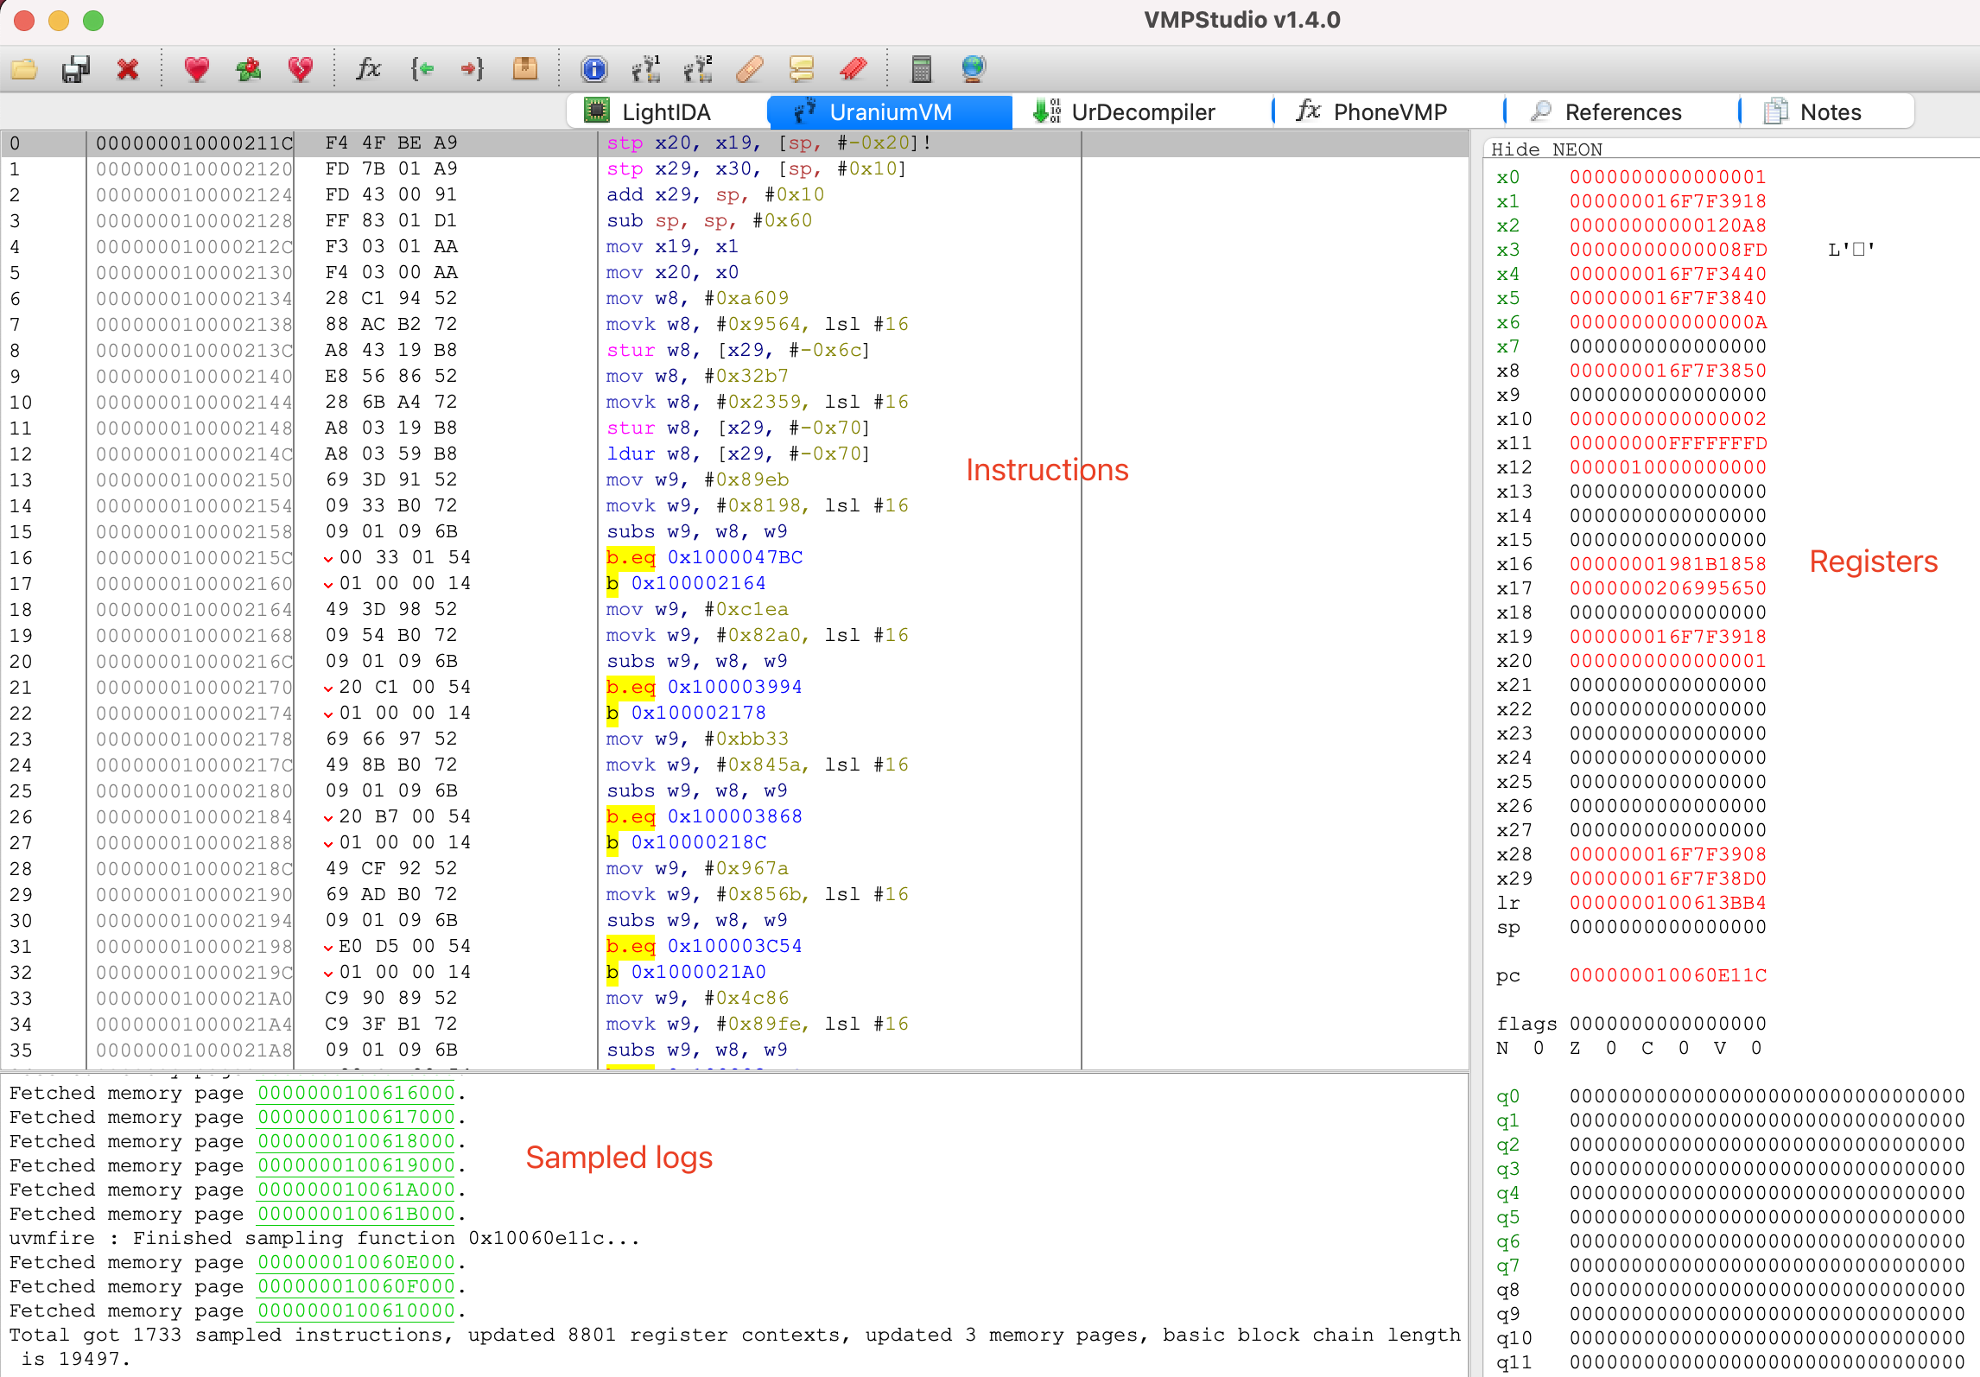Open memory page link 000000010060E000
1980x1377 pixels.
356,1262
